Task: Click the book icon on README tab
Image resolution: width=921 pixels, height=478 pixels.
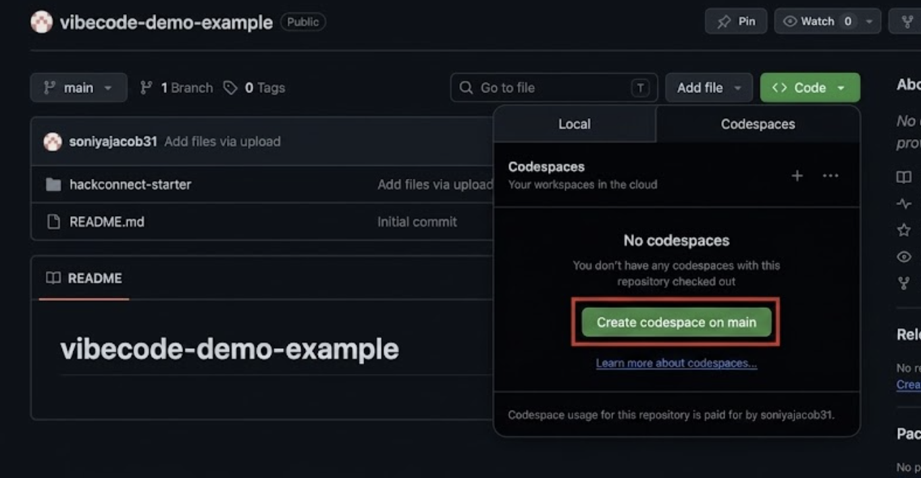Action: (53, 278)
